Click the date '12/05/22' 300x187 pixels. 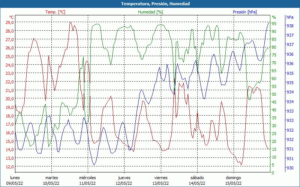click(124, 184)
